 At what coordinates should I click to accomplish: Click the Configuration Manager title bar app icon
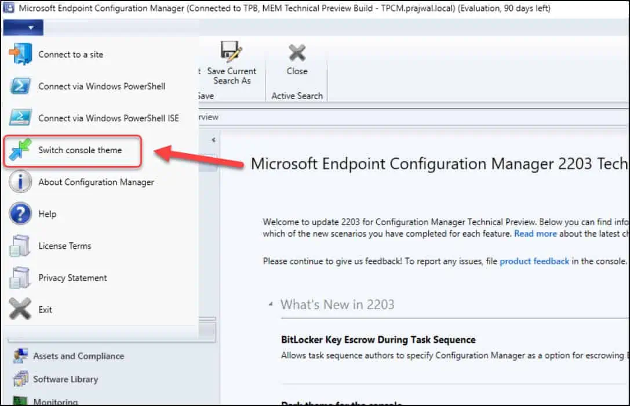[9, 8]
